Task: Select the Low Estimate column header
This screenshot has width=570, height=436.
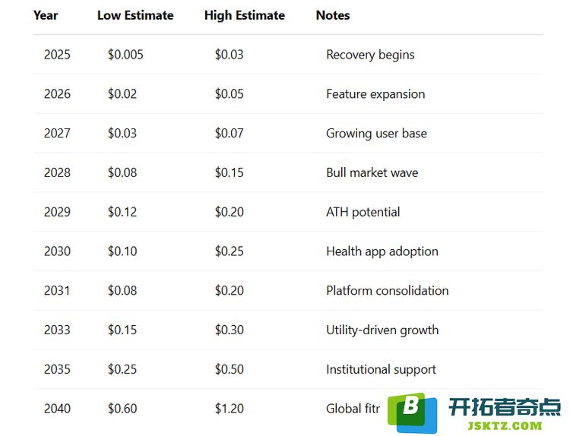Action: pos(135,15)
